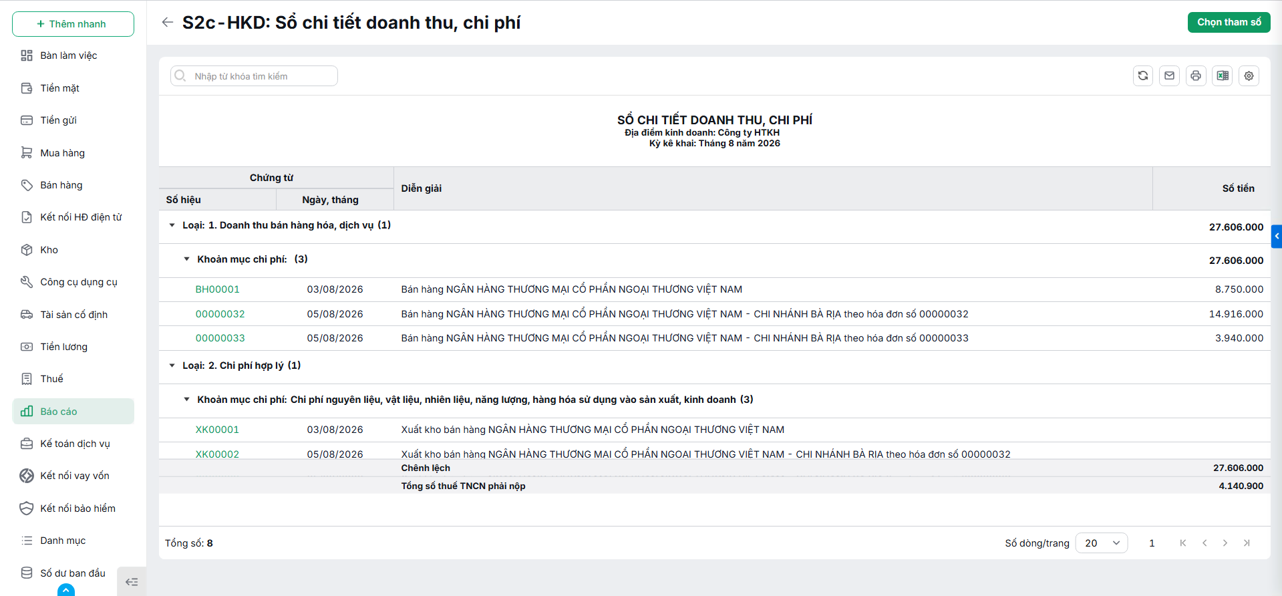Collapse first Khoản mục chi phí (3) subgroup
The image size is (1282, 596).
tap(186, 259)
